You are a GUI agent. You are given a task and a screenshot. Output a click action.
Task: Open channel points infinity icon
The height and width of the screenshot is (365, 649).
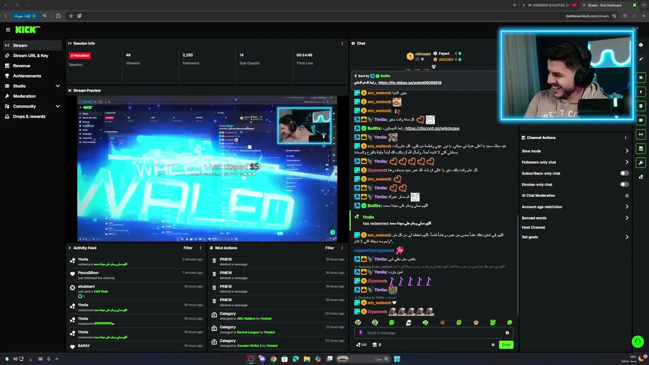(362, 345)
